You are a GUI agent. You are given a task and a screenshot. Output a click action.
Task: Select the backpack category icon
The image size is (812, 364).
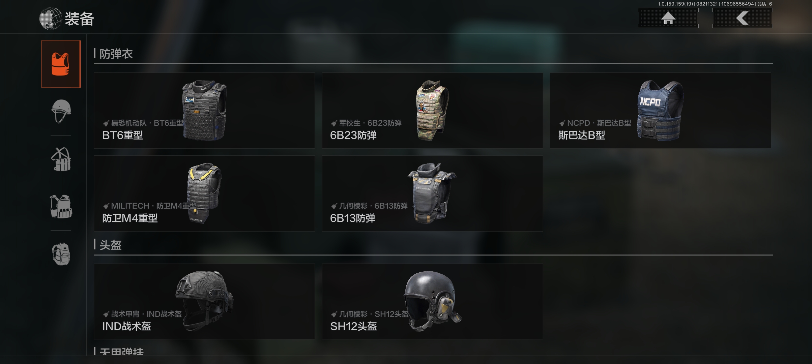61,254
